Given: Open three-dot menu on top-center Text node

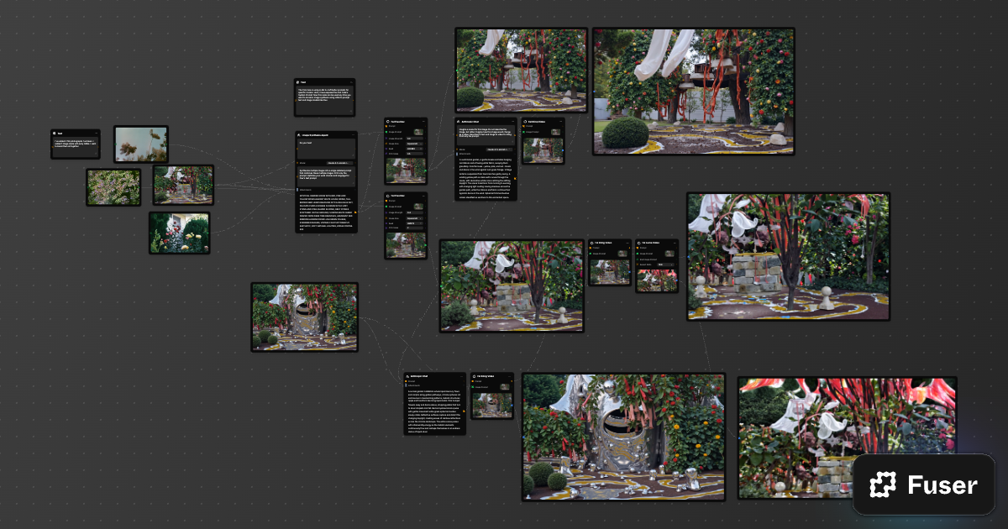Looking at the screenshot, I should (350, 82).
